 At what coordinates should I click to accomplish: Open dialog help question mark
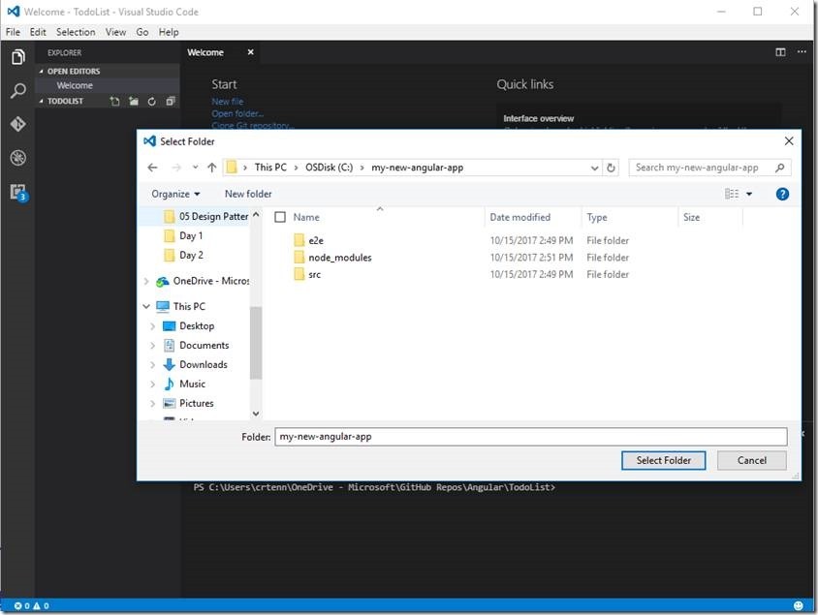tap(782, 194)
